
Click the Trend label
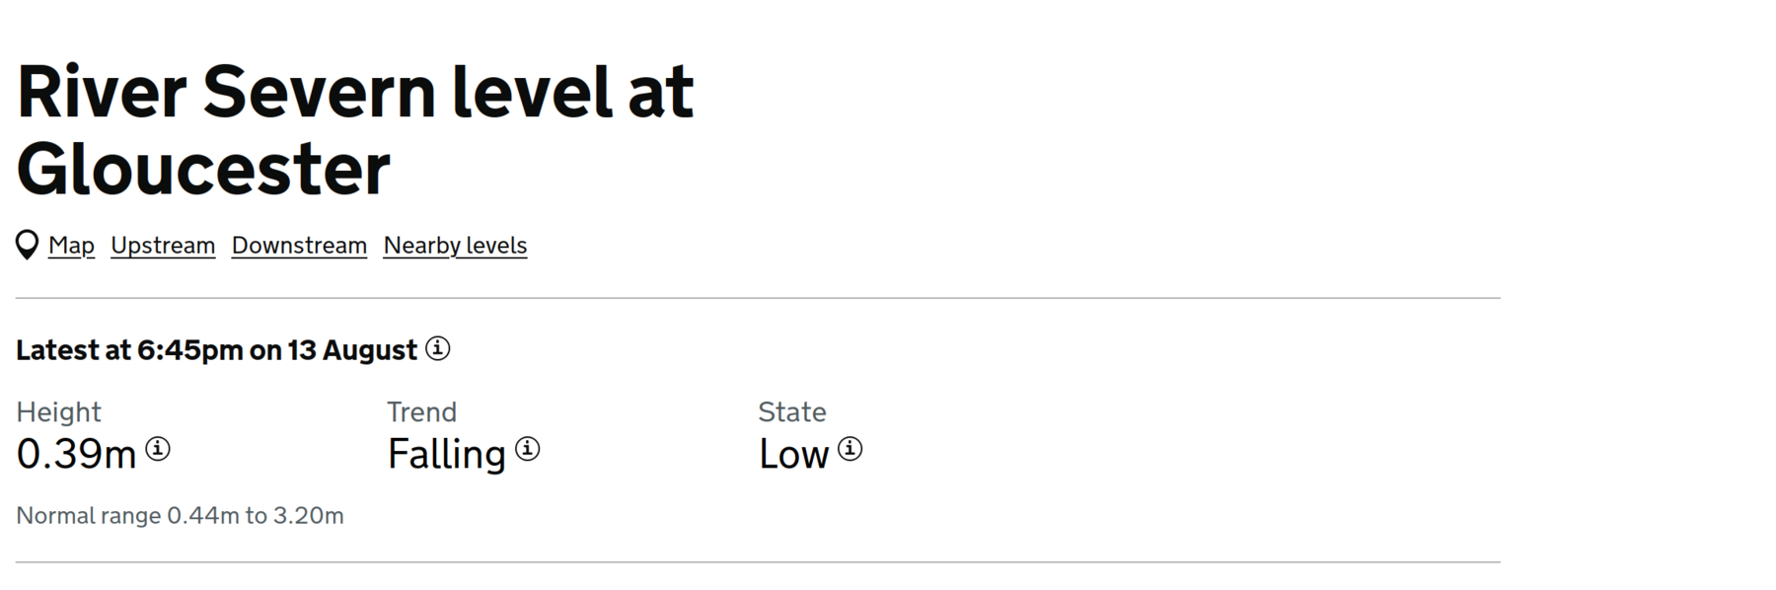pos(421,411)
